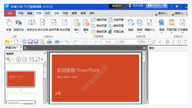Click the 调整大小 resize pages icon
Image resolution: width=192 pixels, height=108 pixels.
[149, 22]
